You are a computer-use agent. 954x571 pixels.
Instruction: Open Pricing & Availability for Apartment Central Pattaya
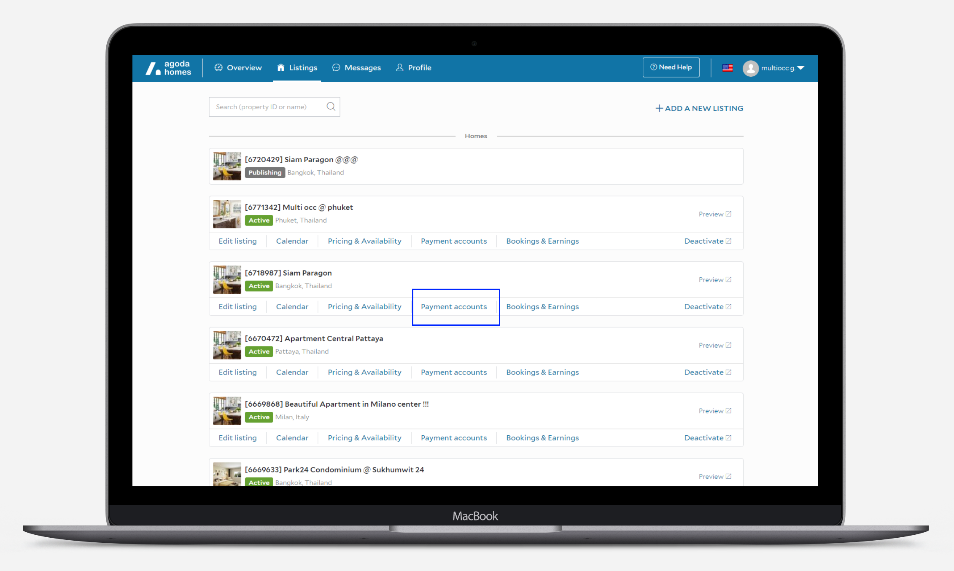coord(364,372)
